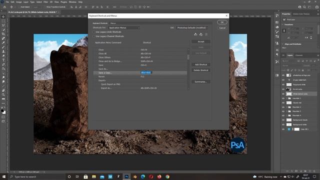Toggle Quick Mask mode icon
This screenshot has height=180, width=320.
coord(3,117)
